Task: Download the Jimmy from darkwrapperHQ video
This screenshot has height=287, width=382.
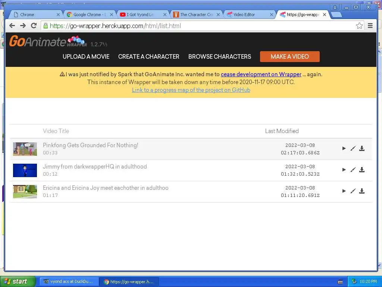Action: pos(362,170)
